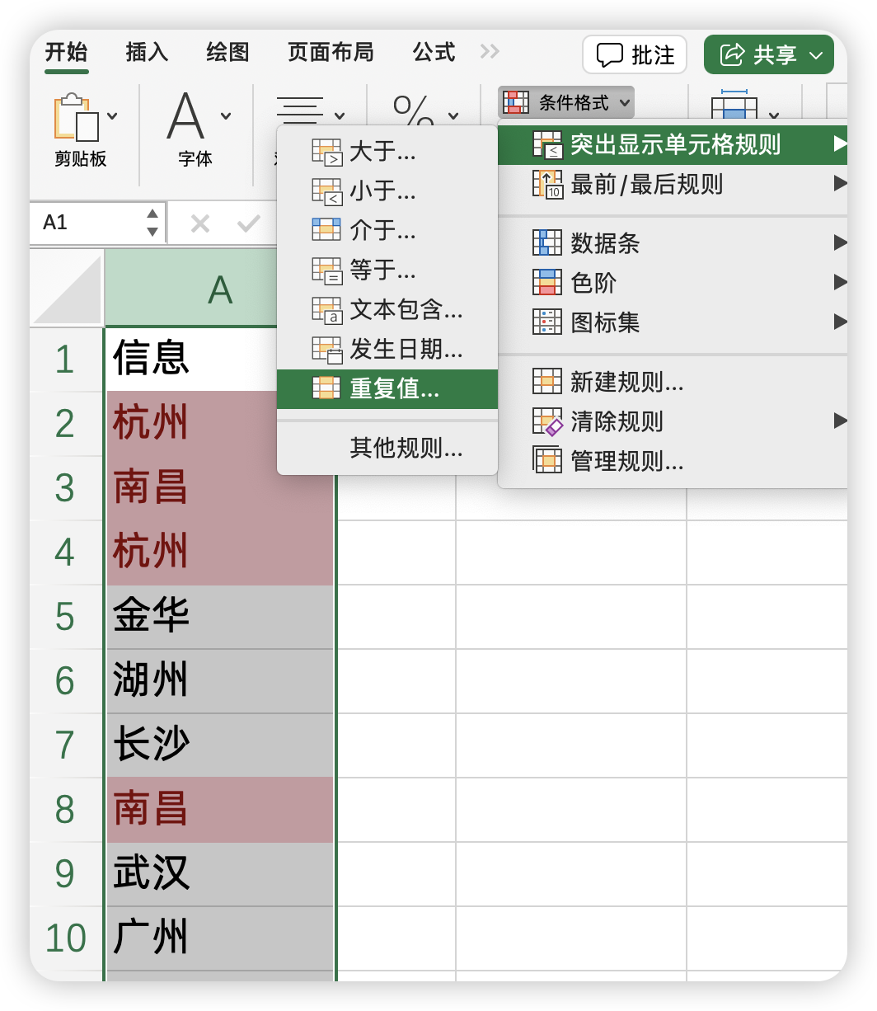The width and height of the screenshot is (877, 1011).
Task: Expand the number format percent dropdown arrow
Action: pyautogui.click(x=453, y=116)
